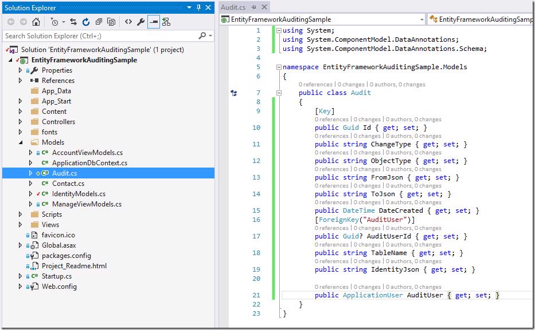535x330 pixels.
Task: Click the pin icon on the Audit.cs tab
Action: [x=253, y=7]
